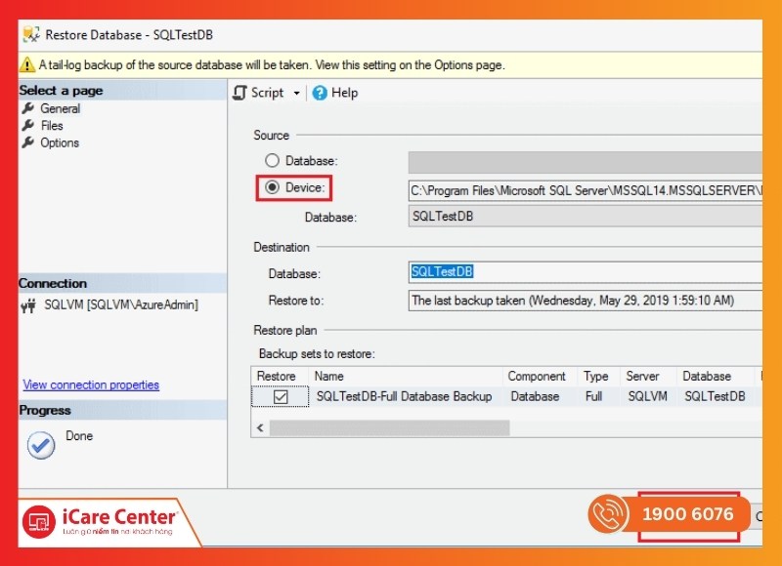Click the Done progress status text
Viewport: 782px width, 566px height.
[x=79, y=435]
